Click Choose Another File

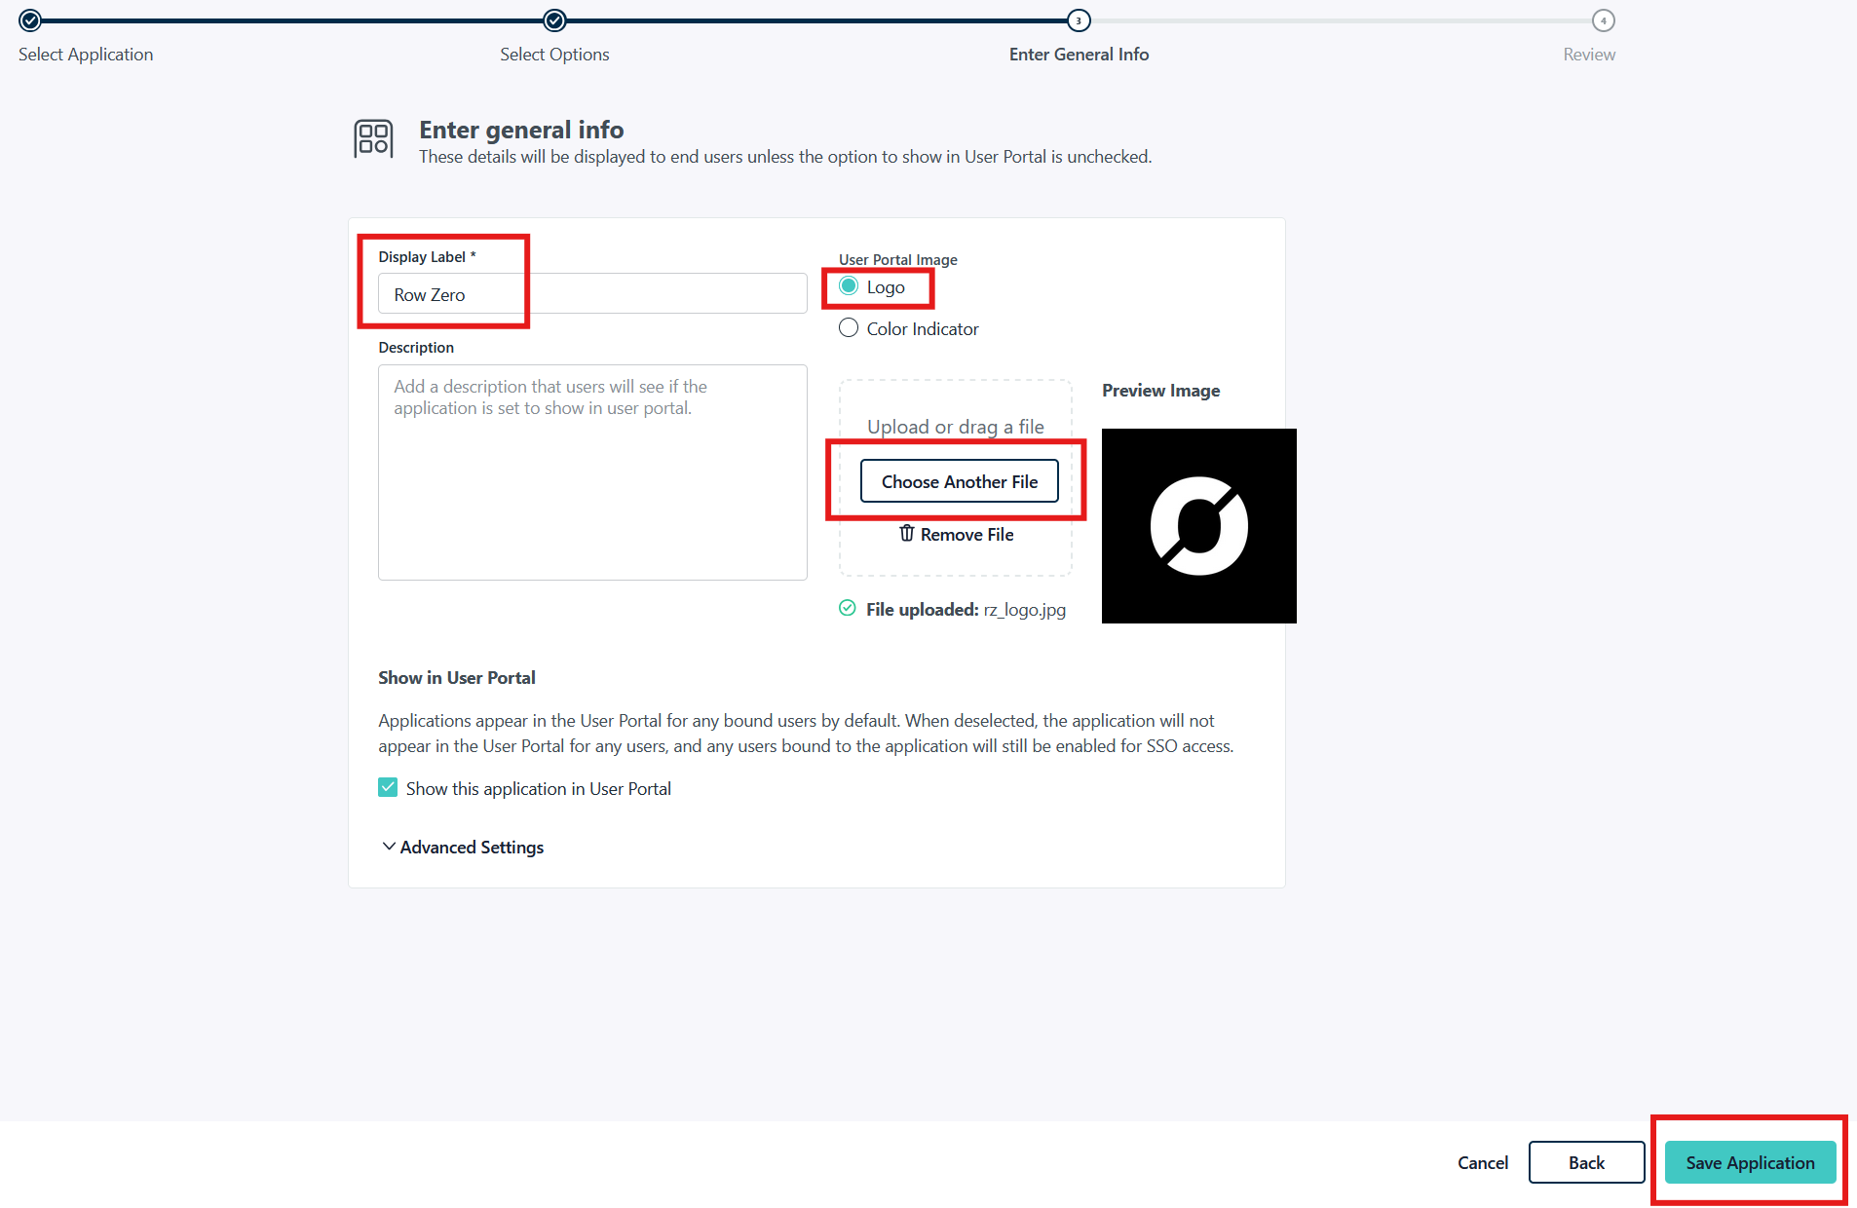[959, 480]
